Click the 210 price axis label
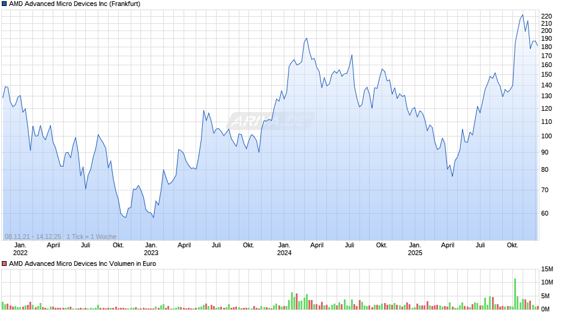This screenshot has width=564, height=315. click(547, 23)
